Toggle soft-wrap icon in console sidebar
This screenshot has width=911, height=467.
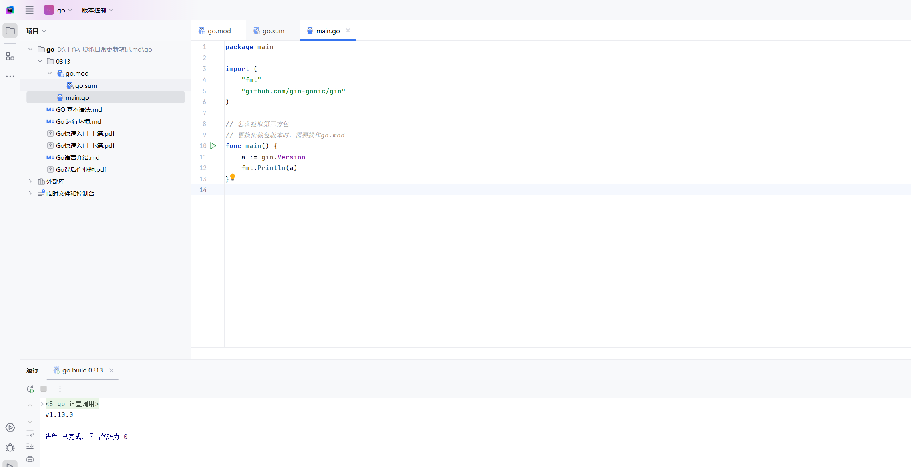30,433
